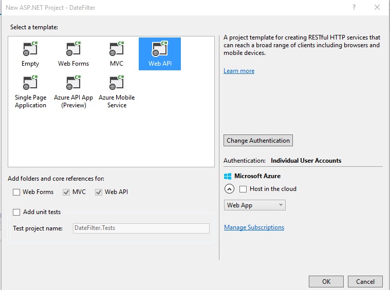This screenshot has height=290, width=390.
Task: Enable Web Forms folders and references
Action: pos(16,192)
